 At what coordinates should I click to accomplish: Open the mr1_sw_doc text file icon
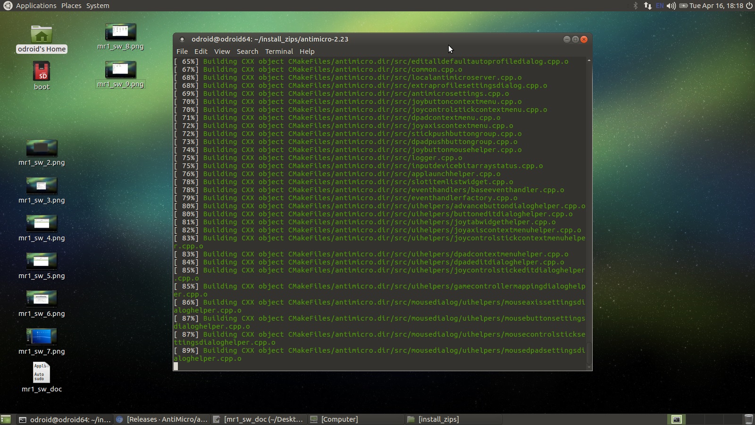tap(42, 373)
